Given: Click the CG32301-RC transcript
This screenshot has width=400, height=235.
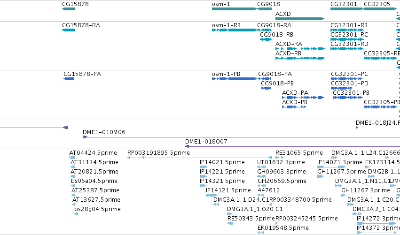Looking at the screenshot, I should pyautogui.click(x=347, y=39).
